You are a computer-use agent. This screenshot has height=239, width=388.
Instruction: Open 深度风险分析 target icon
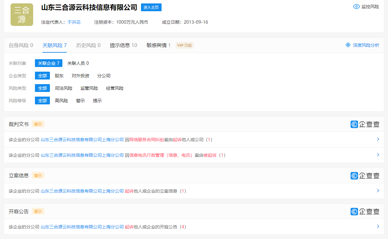tap(348, 45)
